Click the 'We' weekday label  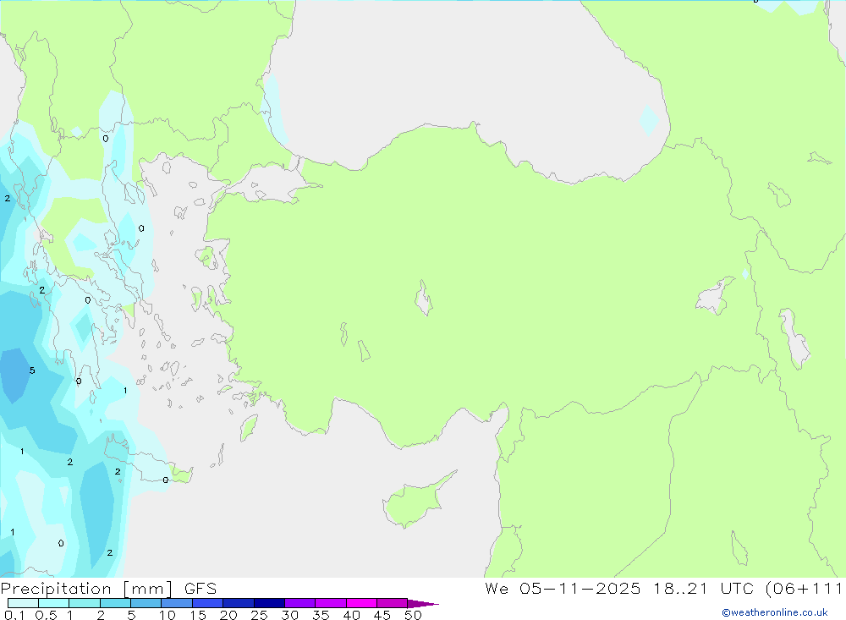click(497, 589)
